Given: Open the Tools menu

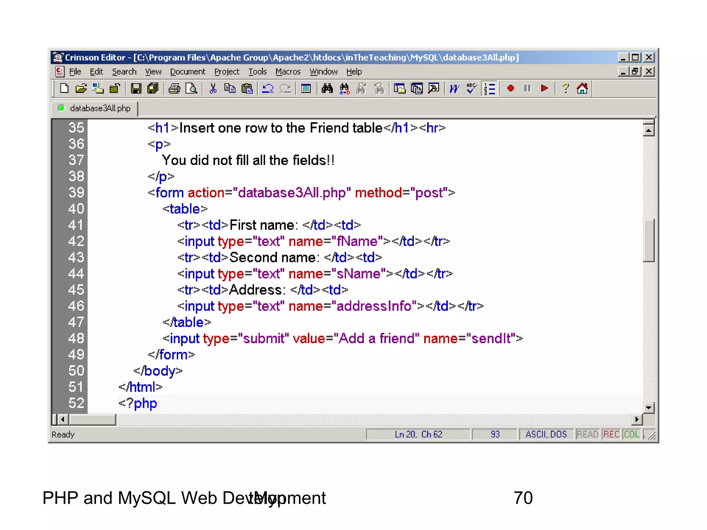Looking at the screenshot, I should (258, 72).
